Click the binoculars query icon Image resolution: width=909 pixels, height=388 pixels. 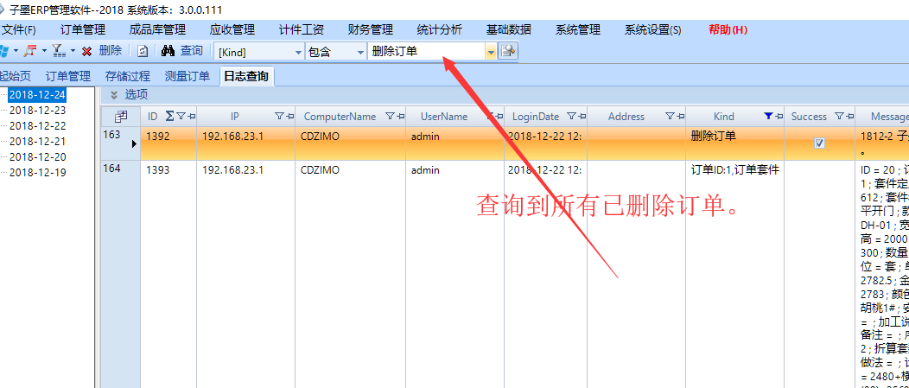[x=168, y=52]
